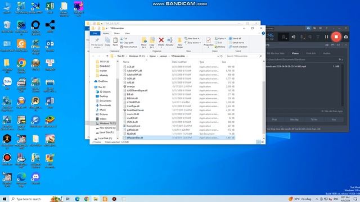
Task: Click the Refresh button beside address bar
Action: [222, 56]
